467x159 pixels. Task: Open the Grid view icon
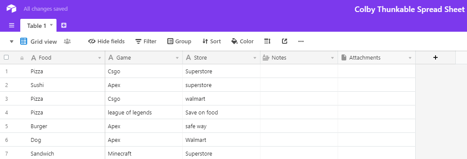coord(24,41)
